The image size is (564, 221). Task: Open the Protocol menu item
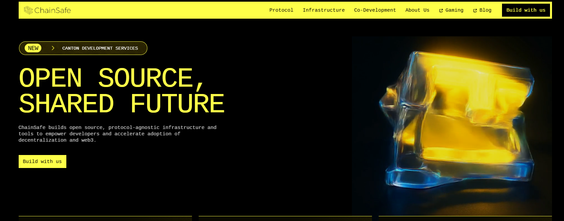coord(281,10)
